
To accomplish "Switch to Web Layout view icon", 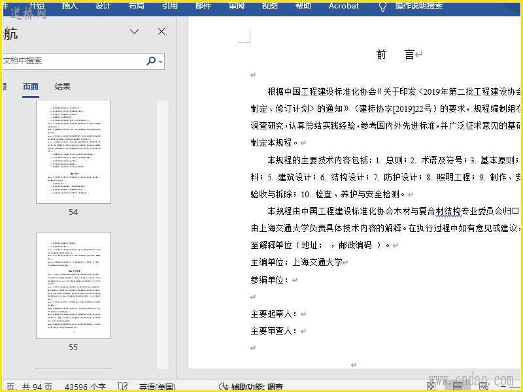I will (x=483, y=386).
